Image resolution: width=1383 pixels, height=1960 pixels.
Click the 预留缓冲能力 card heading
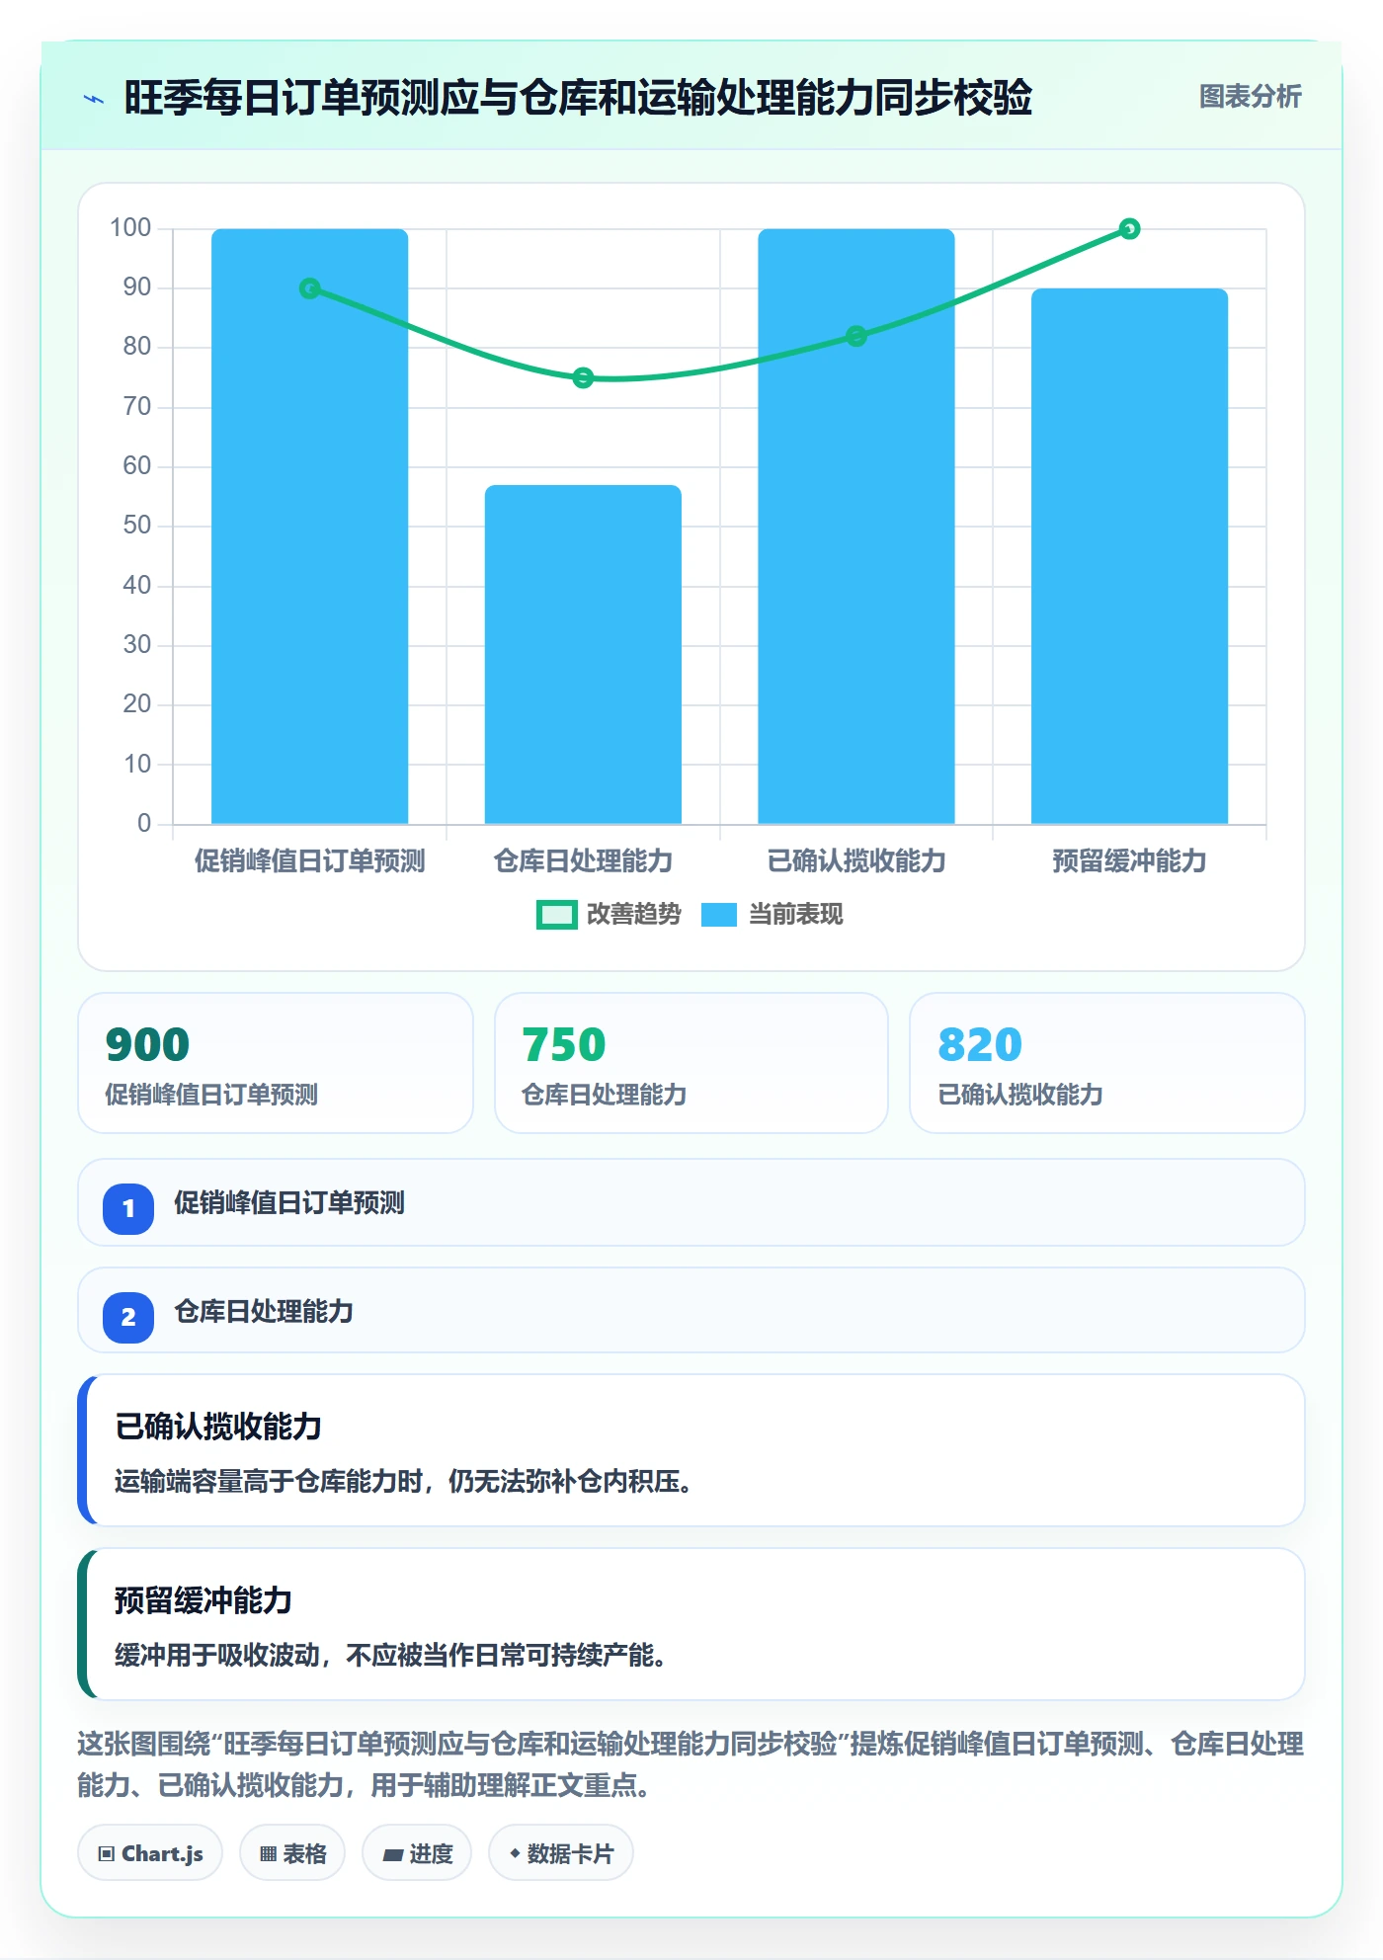coord(203,1600)
